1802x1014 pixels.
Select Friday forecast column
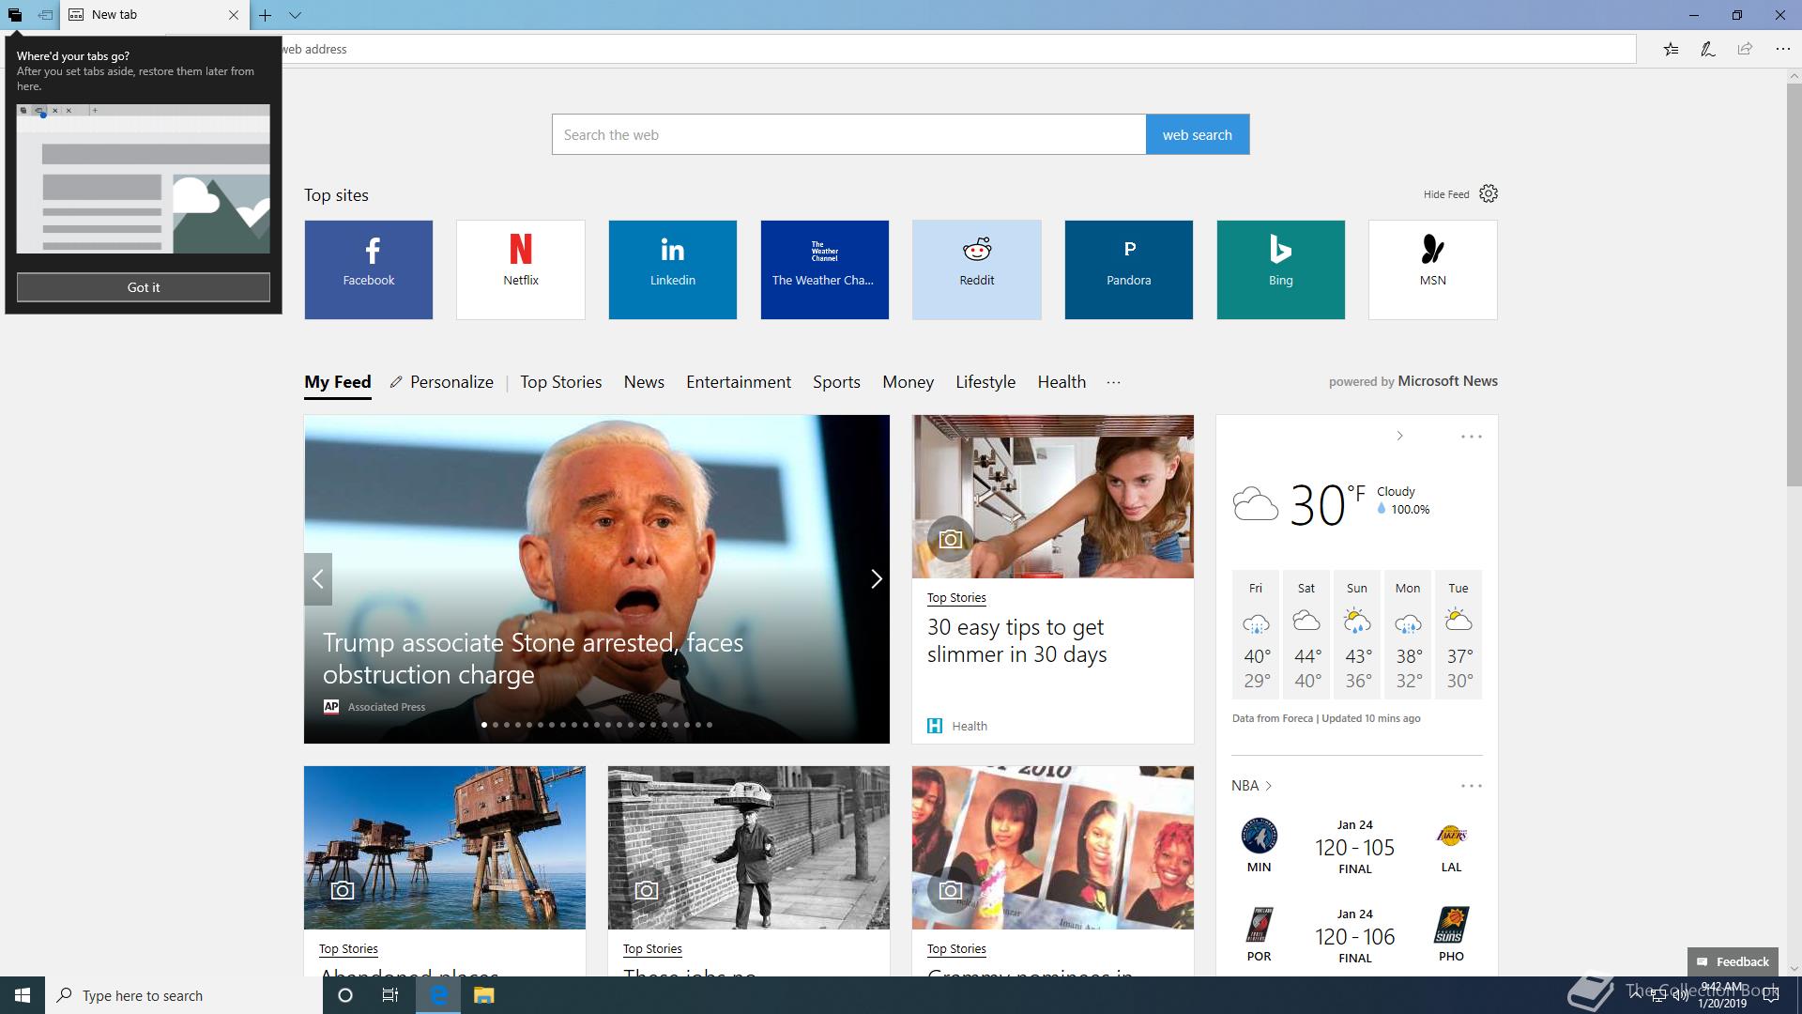pyautogui.click(x=1256, y=635)
